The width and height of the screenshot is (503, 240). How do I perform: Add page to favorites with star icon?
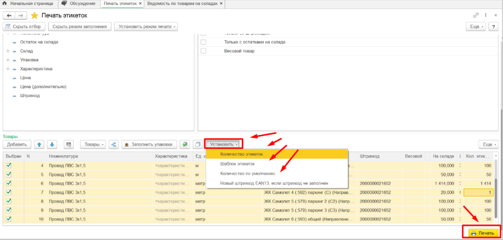(34, 15)
